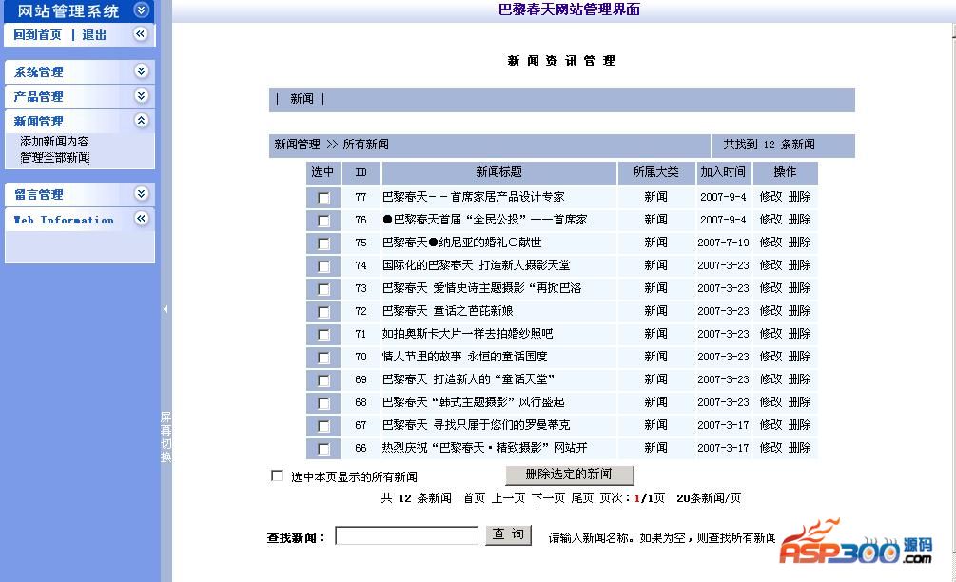The height and width of the screenshot is (582, 956).
Task: Click 删除 for news ID 69
Action: click(799, 379)
